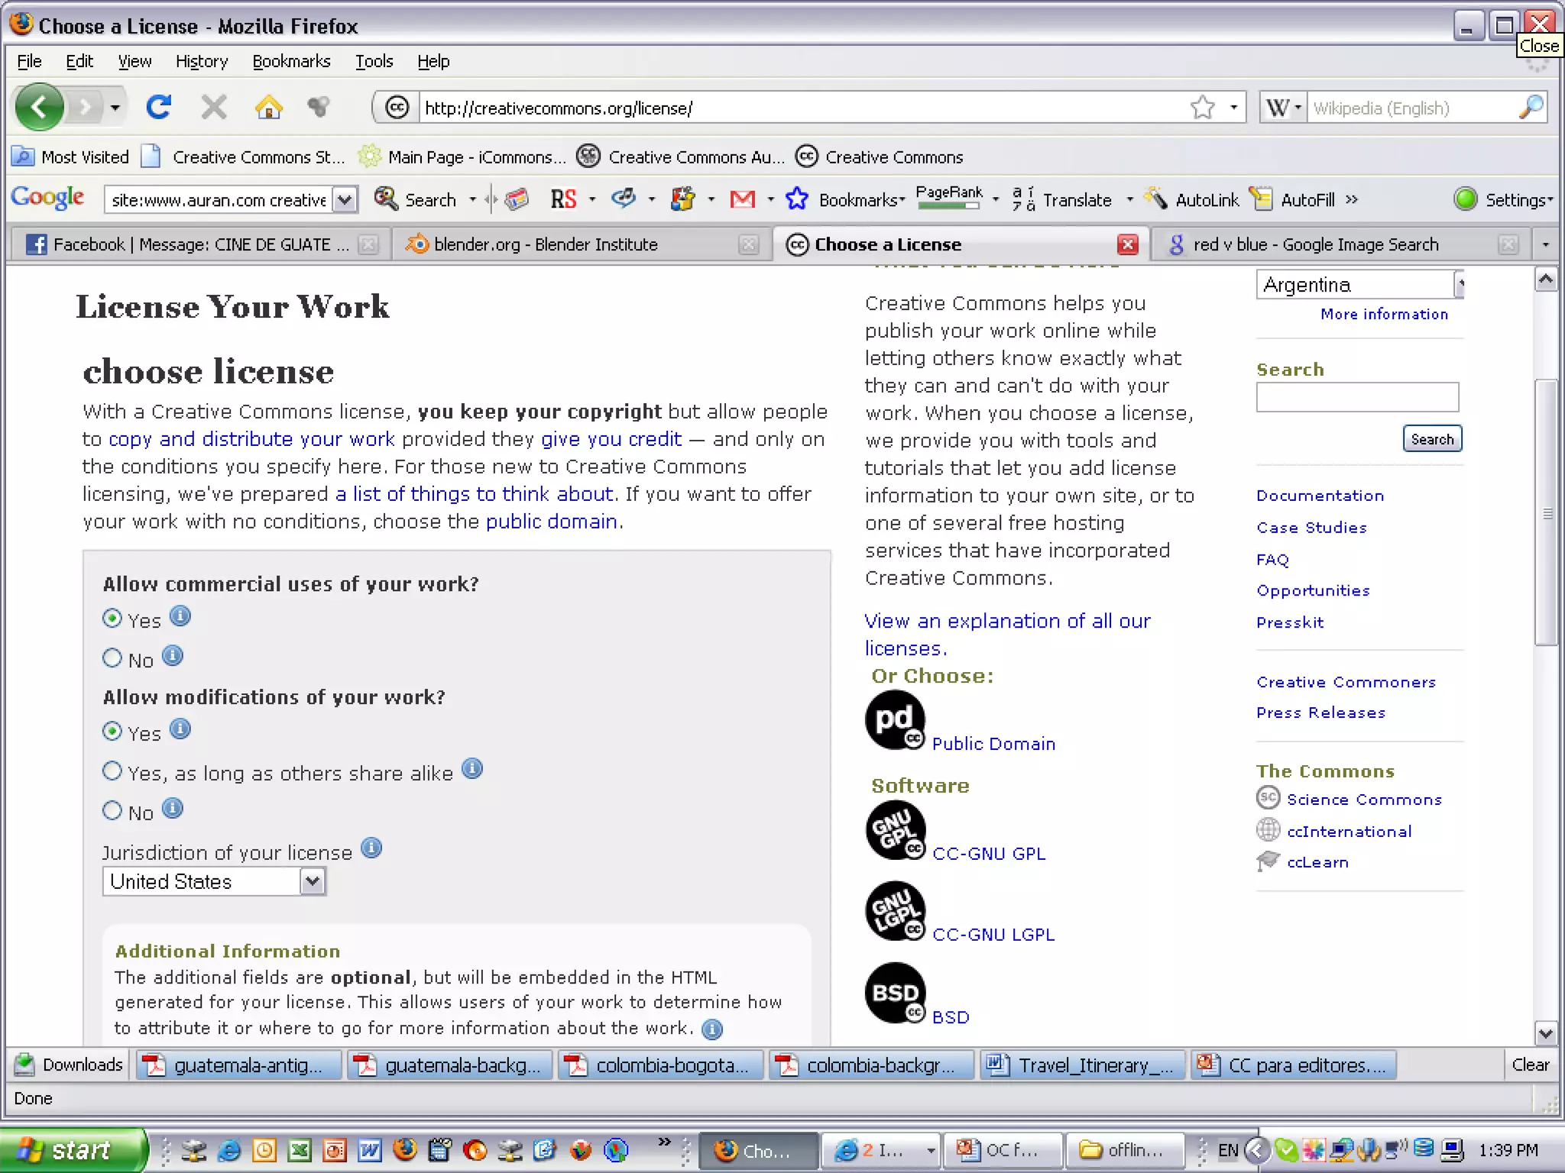Switch to red v blue Google tab

1341,244
